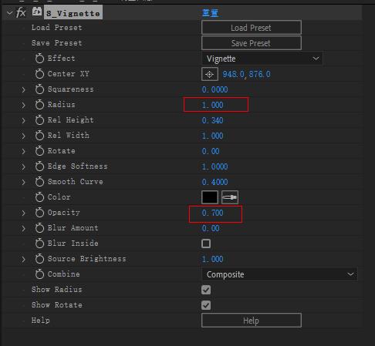
Task: Pick vignette color with the eyedropper
Action: tap(230, 197)
